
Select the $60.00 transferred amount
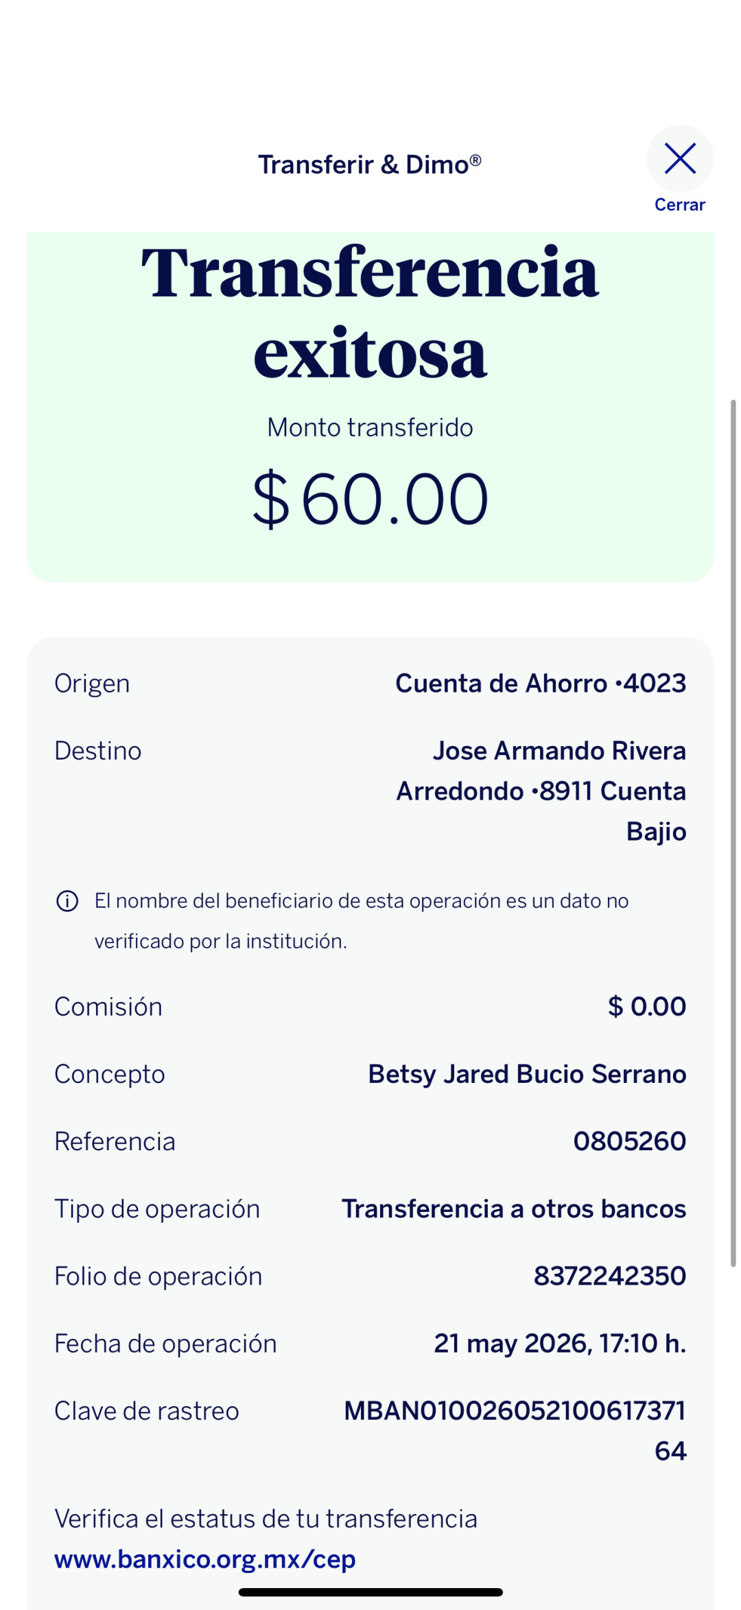(370, 499)
